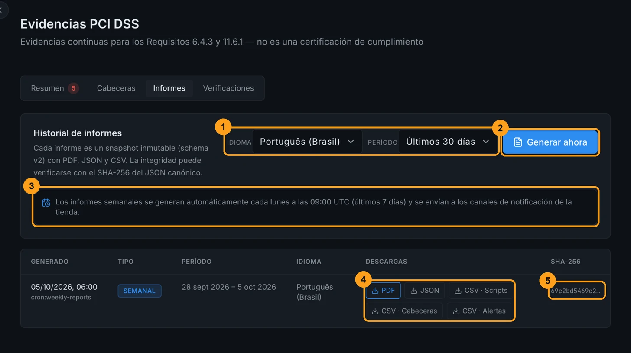Expand the Período dropdown showing Últimos 30 días

tap(448, 142)
